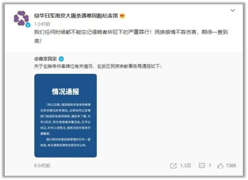Click the 7365 likes count

231,165
